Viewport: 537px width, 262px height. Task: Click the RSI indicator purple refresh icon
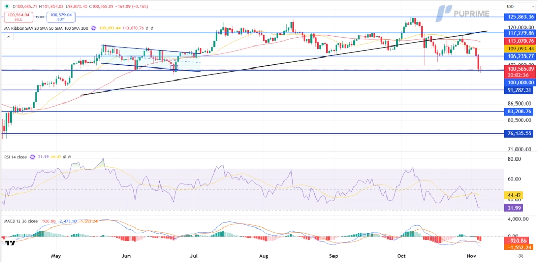(33, 156)
